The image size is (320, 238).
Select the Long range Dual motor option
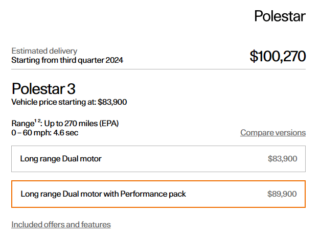pyautogui.click(x=158, y=159)
